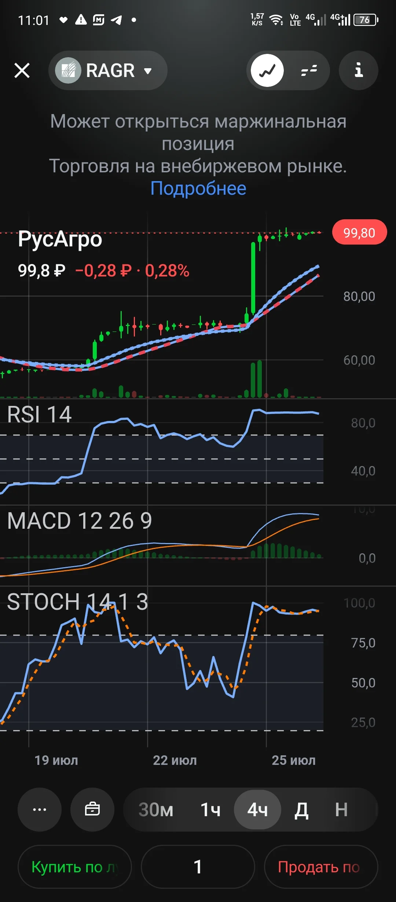The width and height of the screenshot is (396, 902).
Task: Tap the 19 июл date marker
Action: [56, 760]
